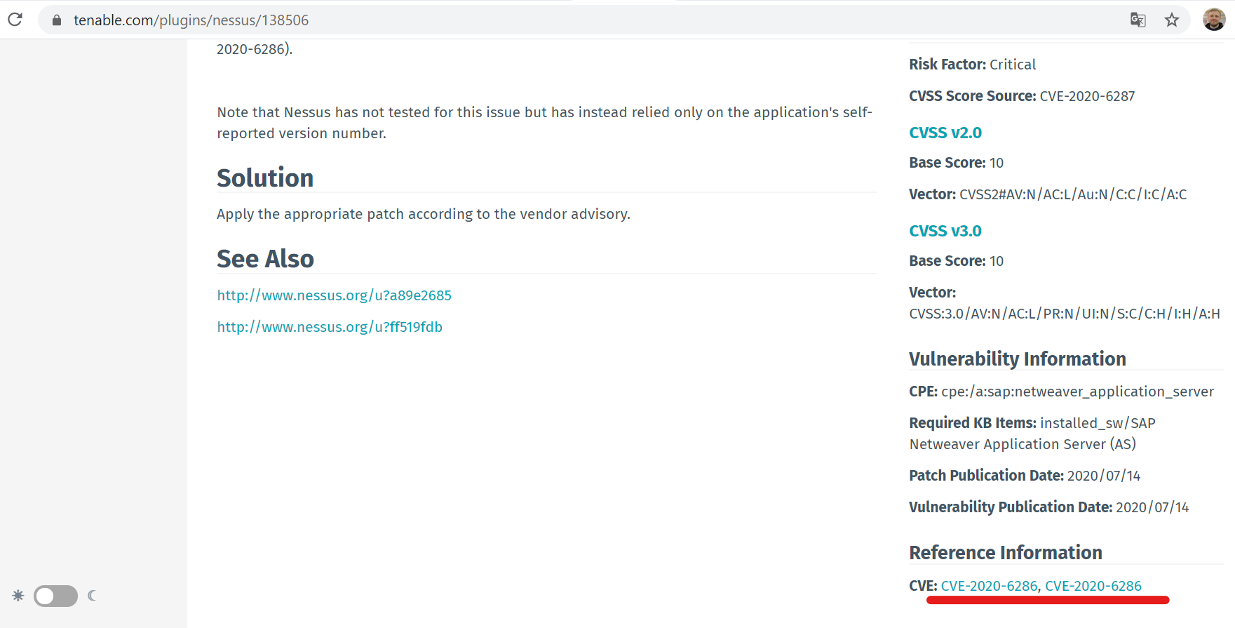Viewport: 1235px width, 628px height.
Task: Open the first CVE-2020-6286 reference link
Action: (989, 586)
